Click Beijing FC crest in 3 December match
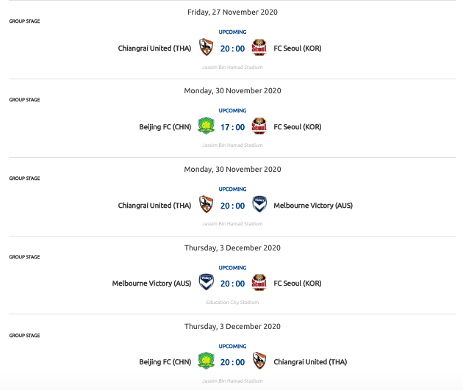 [206, 361]
